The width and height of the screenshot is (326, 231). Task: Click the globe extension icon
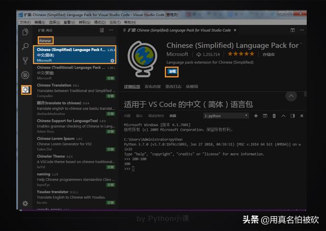tap(142, 59)
